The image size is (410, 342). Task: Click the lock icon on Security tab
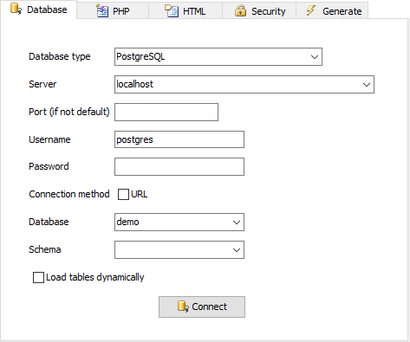(240, 10)
